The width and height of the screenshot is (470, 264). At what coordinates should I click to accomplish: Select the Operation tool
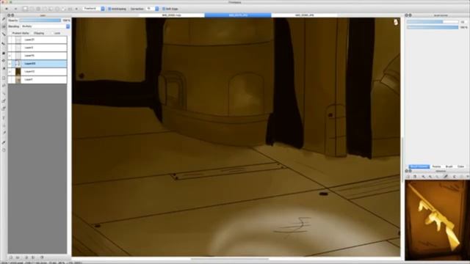pos(4,125)
